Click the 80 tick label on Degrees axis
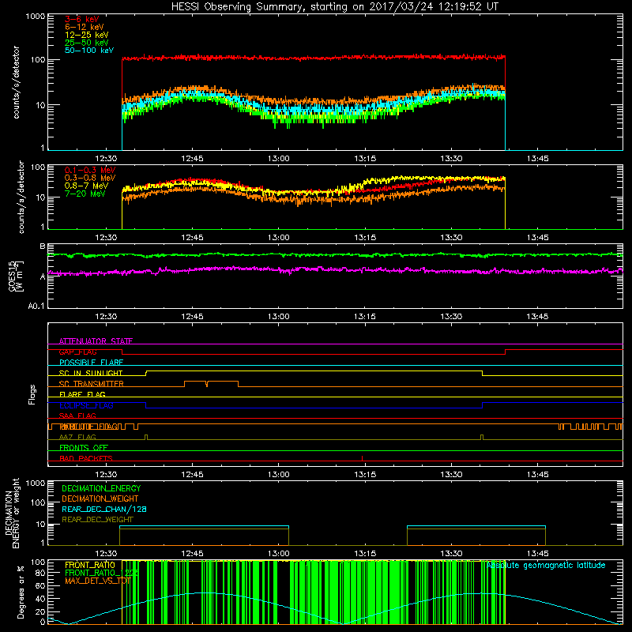Image resolution: width=632 pixels, height=632 pixels. [x=41, y=573]
